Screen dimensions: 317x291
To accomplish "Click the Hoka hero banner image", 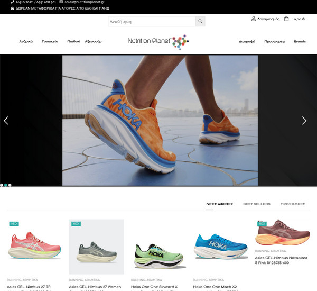I will click(160, 120).
